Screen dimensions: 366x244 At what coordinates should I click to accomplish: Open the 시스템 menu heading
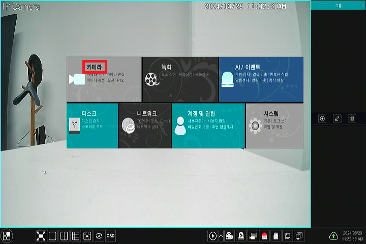[x=271, y=113]
